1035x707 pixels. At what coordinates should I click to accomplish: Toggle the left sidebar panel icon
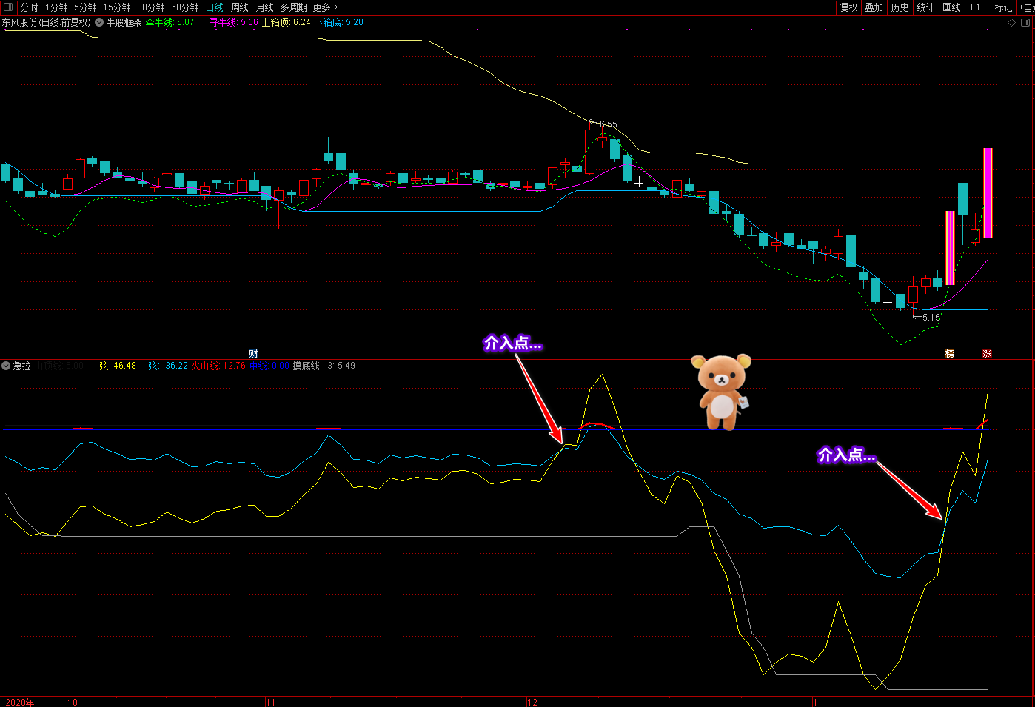(x=8, y=7)
